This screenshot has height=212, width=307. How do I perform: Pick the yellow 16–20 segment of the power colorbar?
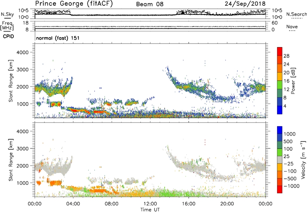[x=280, y=77]
